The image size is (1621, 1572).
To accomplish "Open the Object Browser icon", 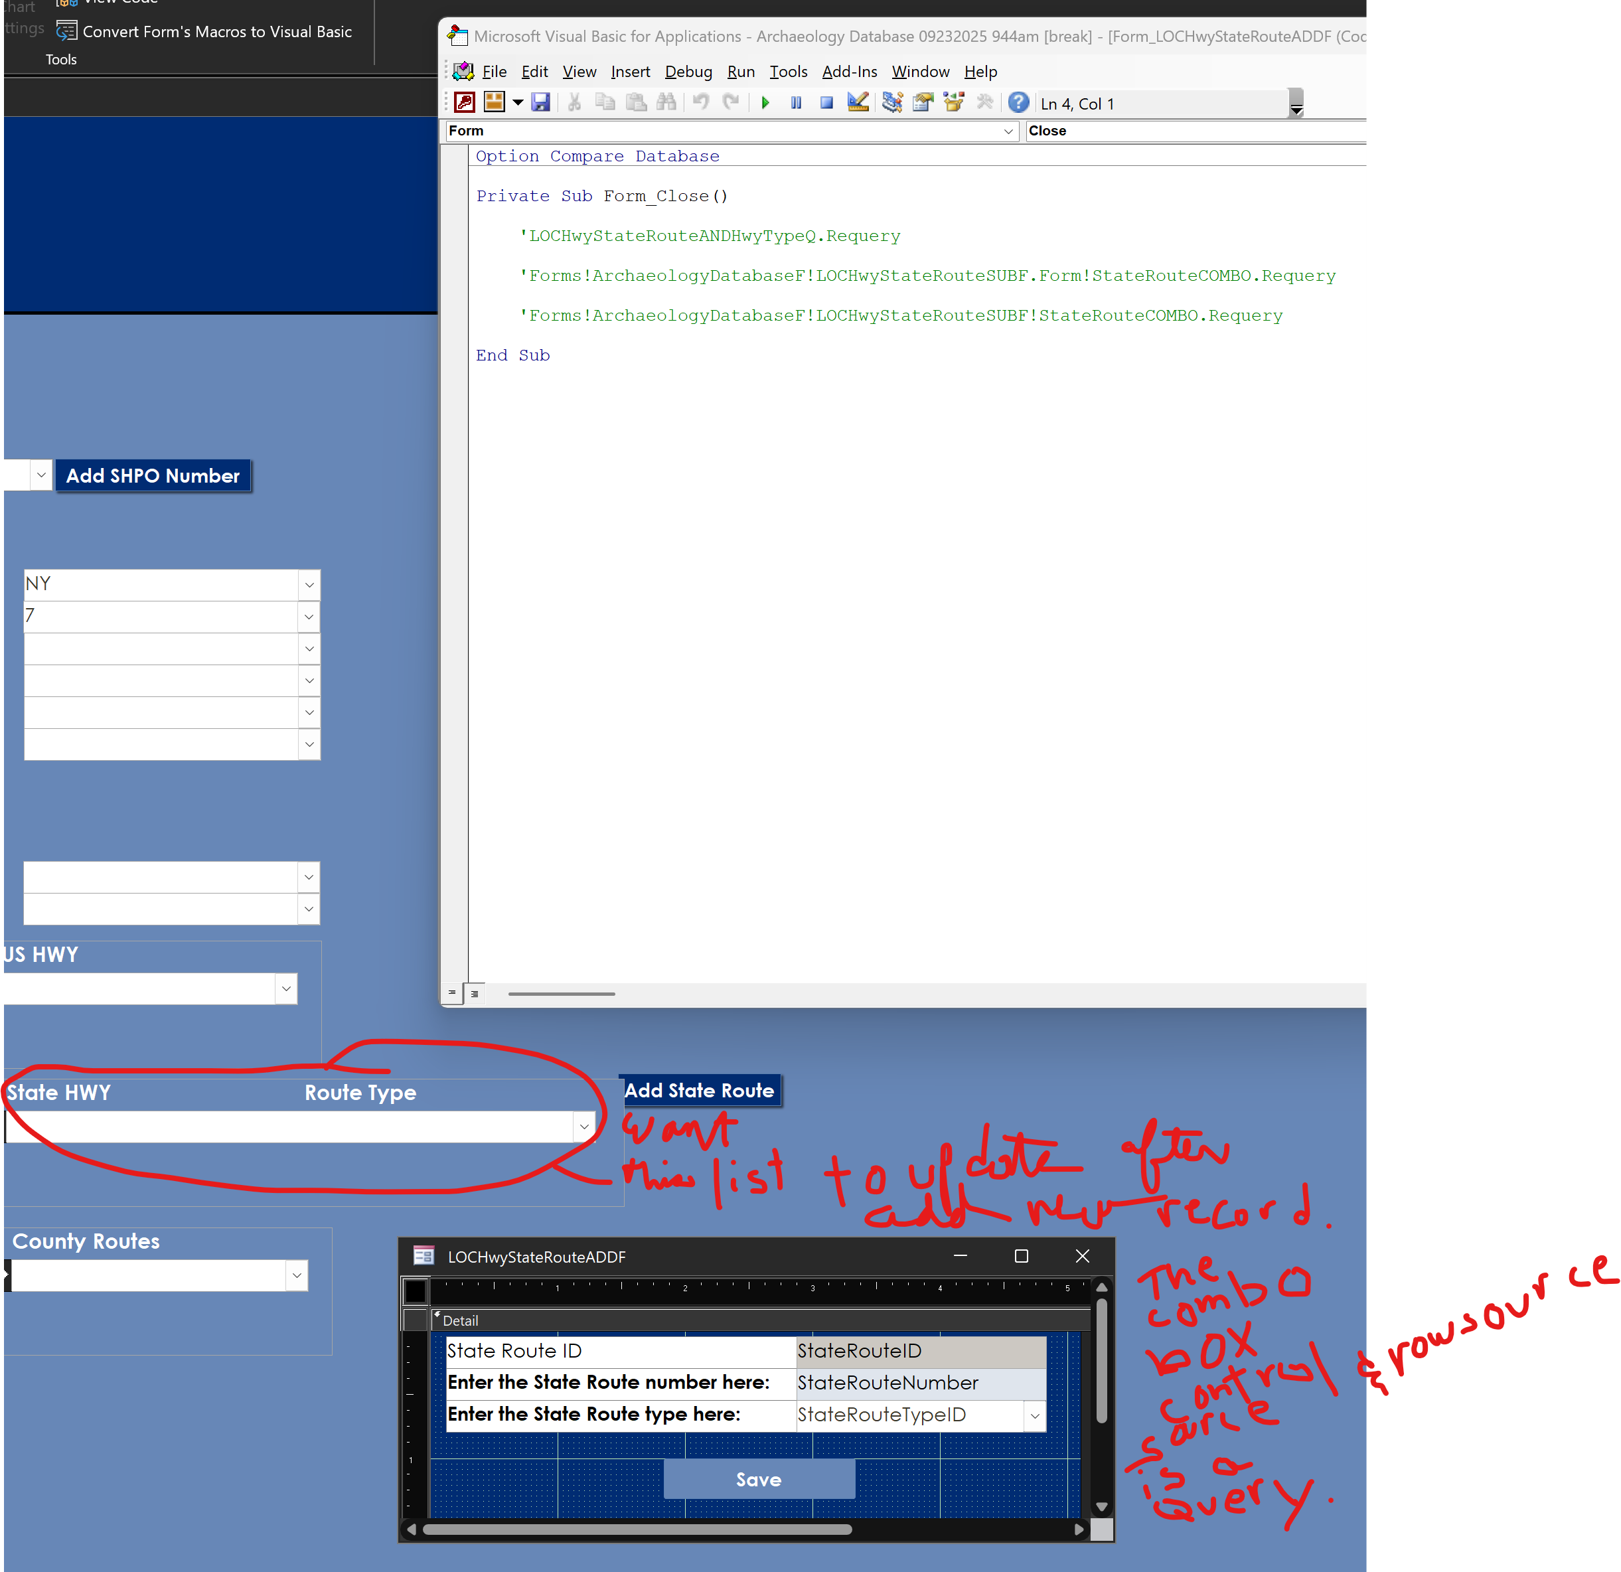I will (x=955, y=102).
